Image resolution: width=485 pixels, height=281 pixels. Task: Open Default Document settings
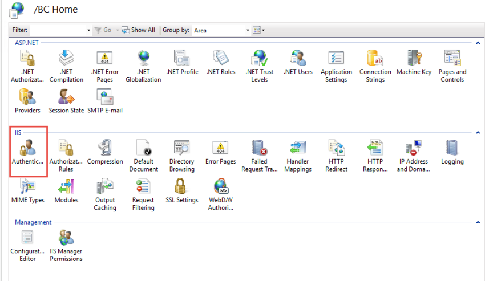tap(144, 156)
